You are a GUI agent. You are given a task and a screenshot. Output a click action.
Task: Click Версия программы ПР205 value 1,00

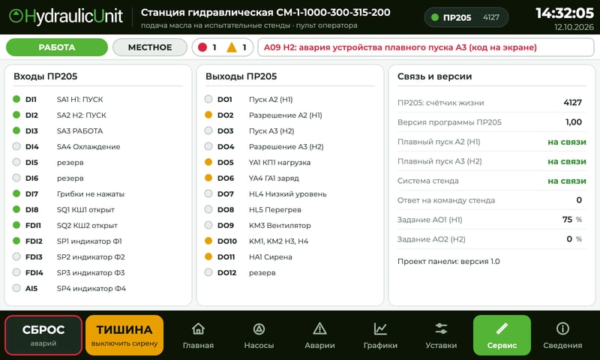[574, 122]
